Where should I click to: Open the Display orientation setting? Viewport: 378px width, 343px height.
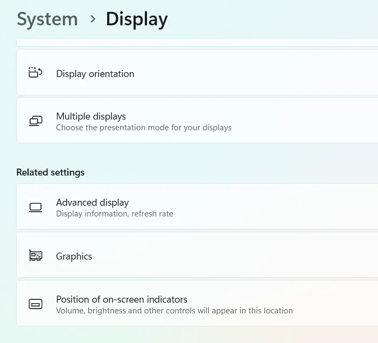[95, 74]
